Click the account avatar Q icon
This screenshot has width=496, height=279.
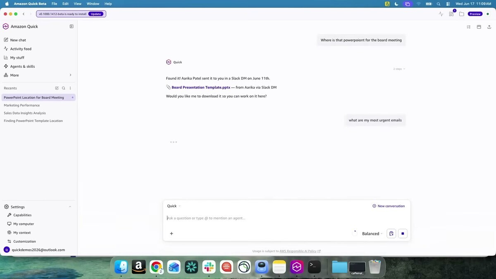tap(7, 250)
